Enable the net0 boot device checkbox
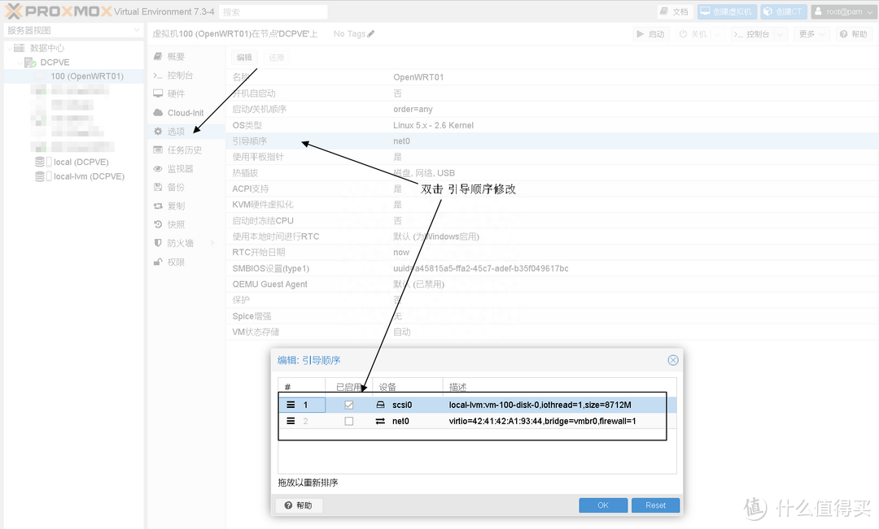 348,421
